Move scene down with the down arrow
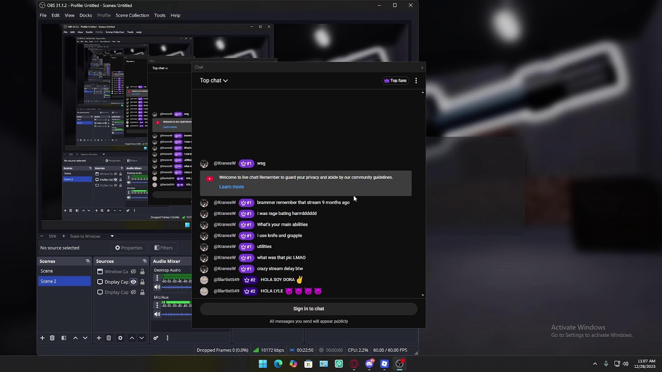 coord(85,338)
